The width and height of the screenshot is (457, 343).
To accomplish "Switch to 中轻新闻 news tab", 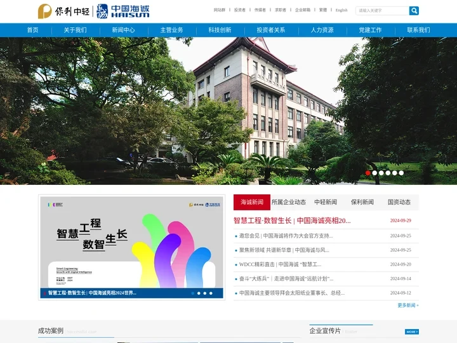I will (x=326, y=202).
